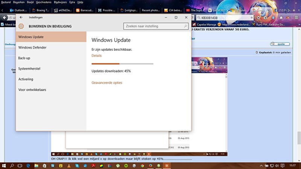Image resolution: width=301 pixels, height=169 pixels.
Task: Select Systeemherstel in the settings sidebar
Action: [29, 69]
